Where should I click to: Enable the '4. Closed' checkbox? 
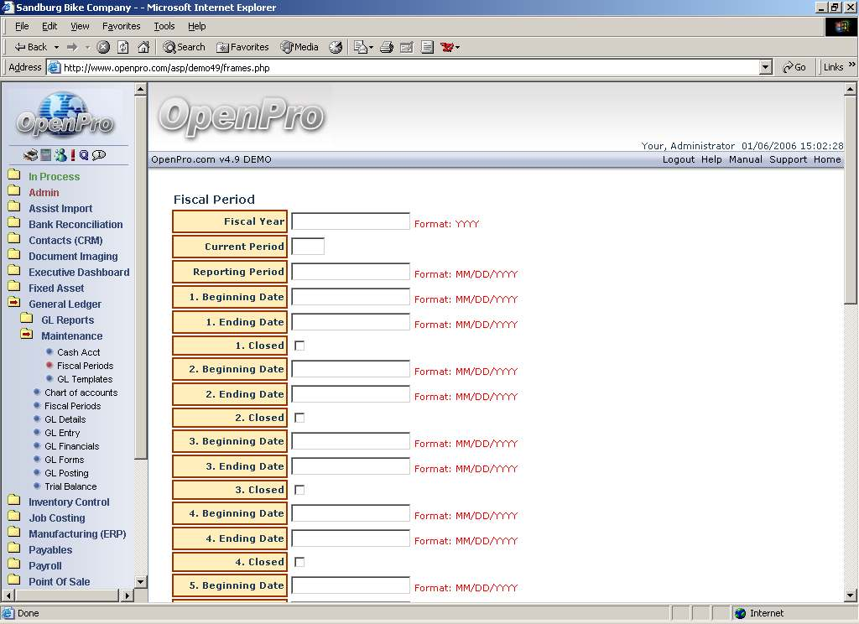click(x=299, y=562)
